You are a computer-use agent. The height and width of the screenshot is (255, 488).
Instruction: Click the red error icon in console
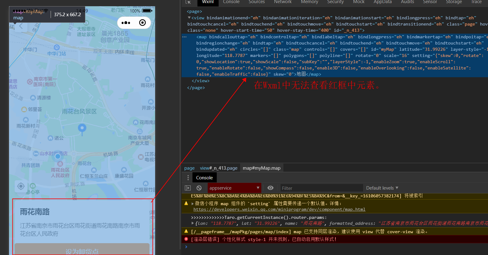point(186,239)
